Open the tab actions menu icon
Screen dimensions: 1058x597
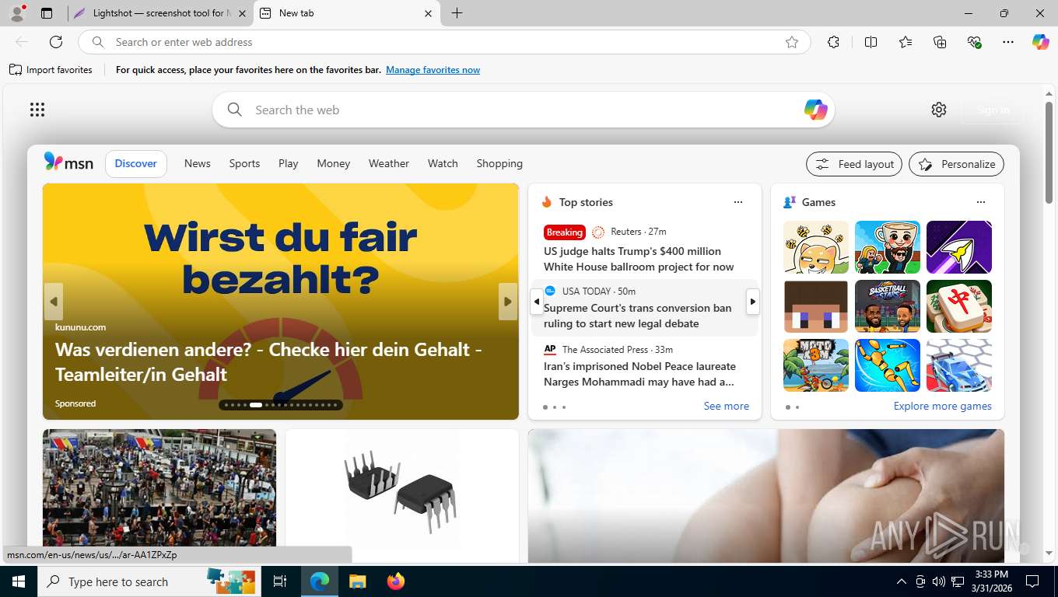pos(47,13)
